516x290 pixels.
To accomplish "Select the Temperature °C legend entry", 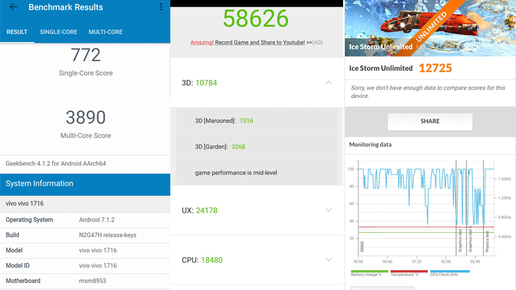I will click(409, 273).
